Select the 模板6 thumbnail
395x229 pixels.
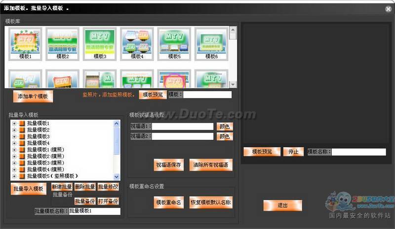click(x=212, y=44)
